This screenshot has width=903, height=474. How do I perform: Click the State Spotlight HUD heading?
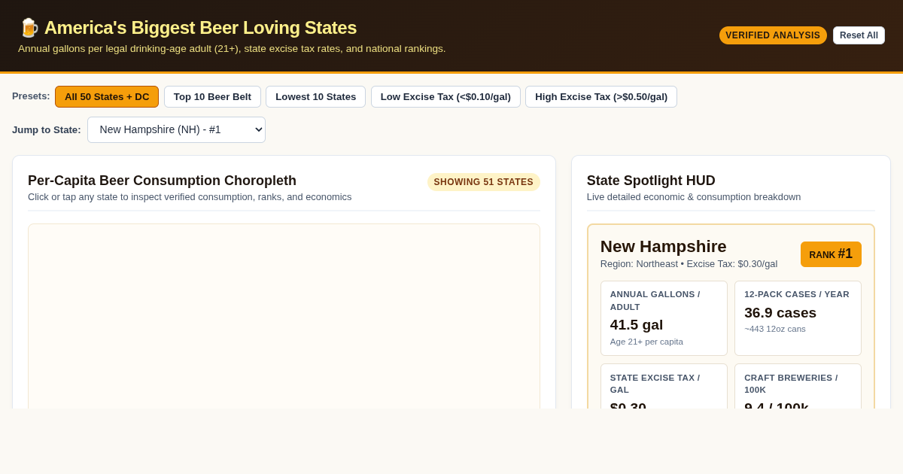click(x=651, y=181)
